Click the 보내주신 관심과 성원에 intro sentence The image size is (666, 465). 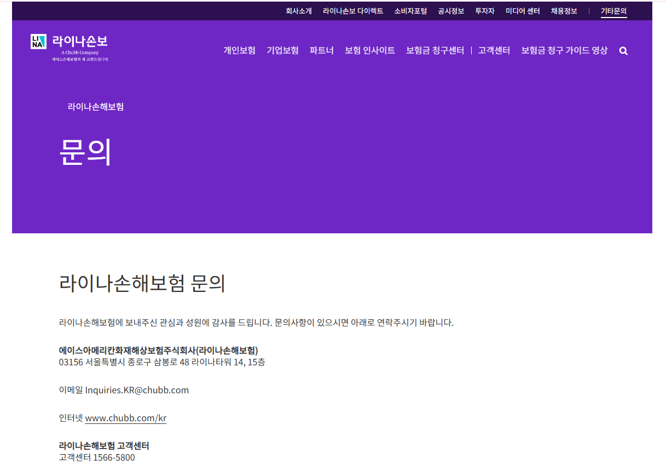[256, 322]
